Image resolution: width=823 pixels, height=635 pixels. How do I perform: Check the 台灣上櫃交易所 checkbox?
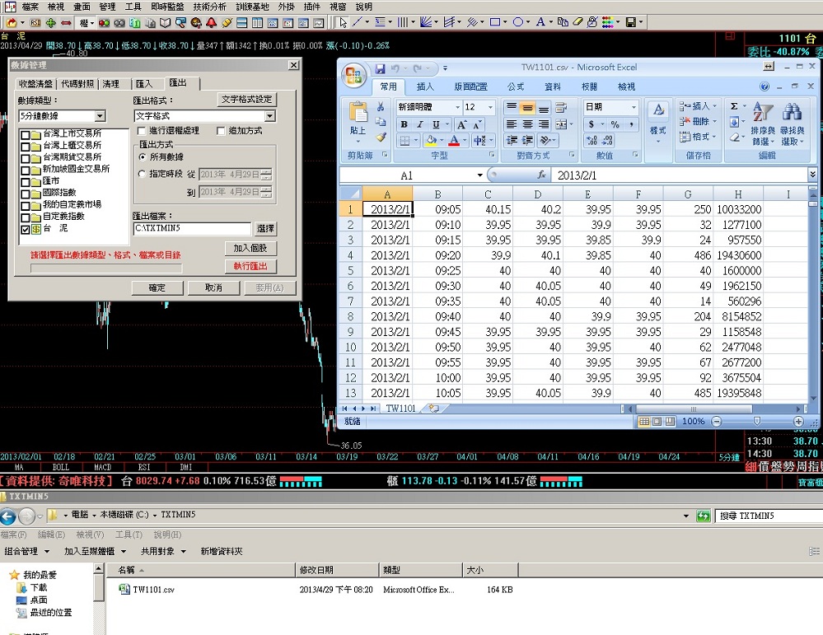point(25,147)
